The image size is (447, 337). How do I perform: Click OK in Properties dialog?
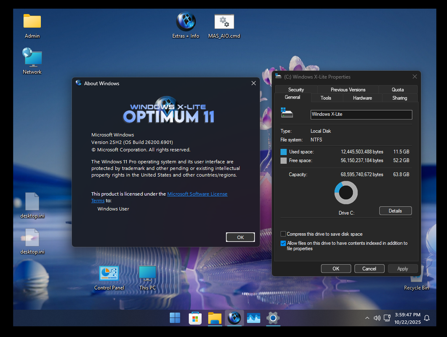tap(336, 269)
